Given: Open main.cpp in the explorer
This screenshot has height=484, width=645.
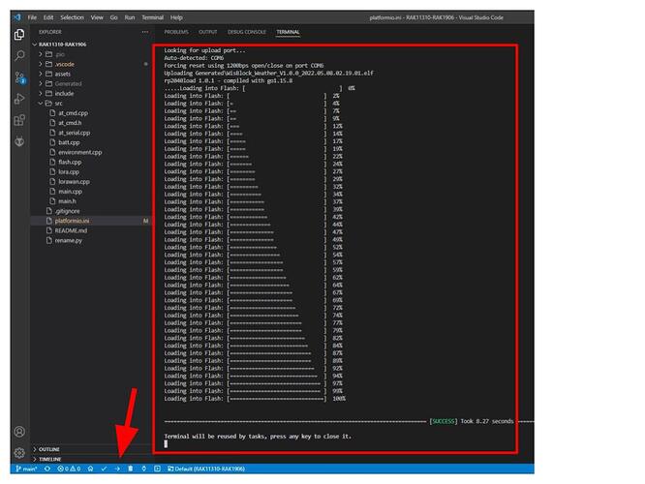Looking at the screenshot, I should point(70,192).
